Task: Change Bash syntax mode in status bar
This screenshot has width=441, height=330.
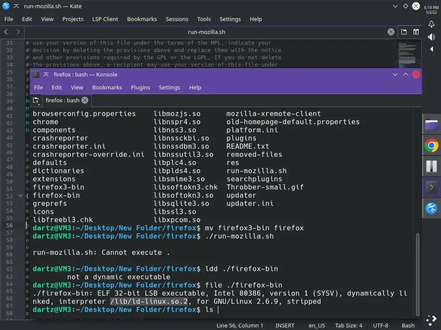Action: click(408, 325)
